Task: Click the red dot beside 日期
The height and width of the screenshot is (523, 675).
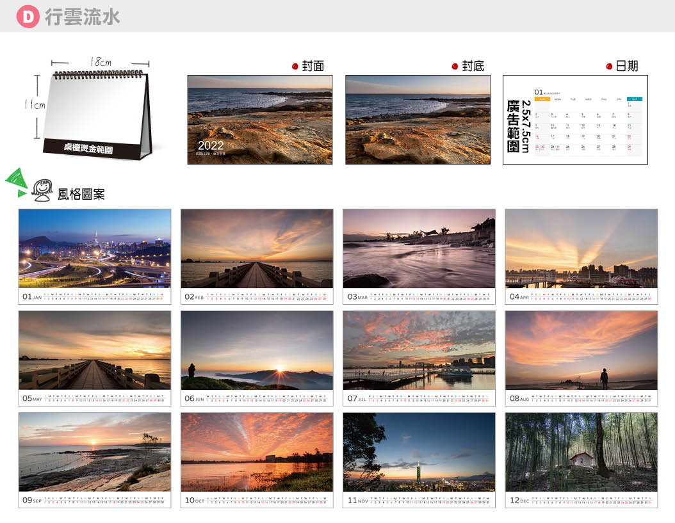Action: pyautogui.click(x=609, y=67)
